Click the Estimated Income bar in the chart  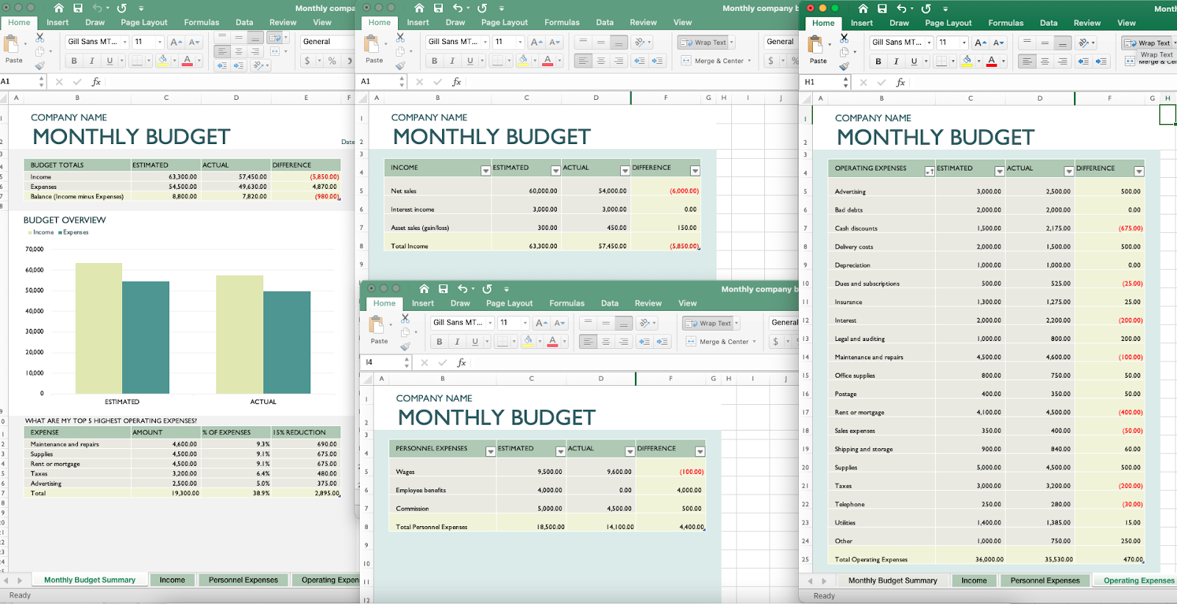pos(99,328)
